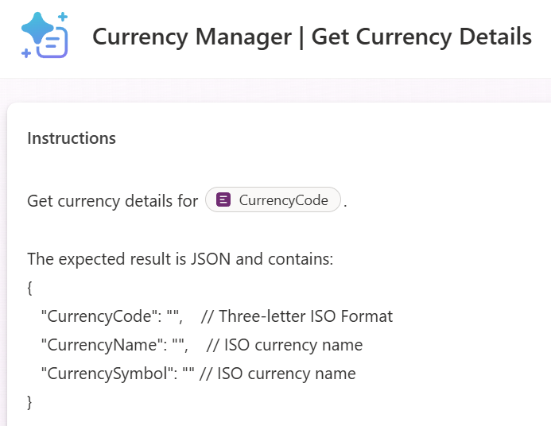Click the purple icon inside CurrencyCode chip
Screen dimensions: 551x426
(224, 200)
